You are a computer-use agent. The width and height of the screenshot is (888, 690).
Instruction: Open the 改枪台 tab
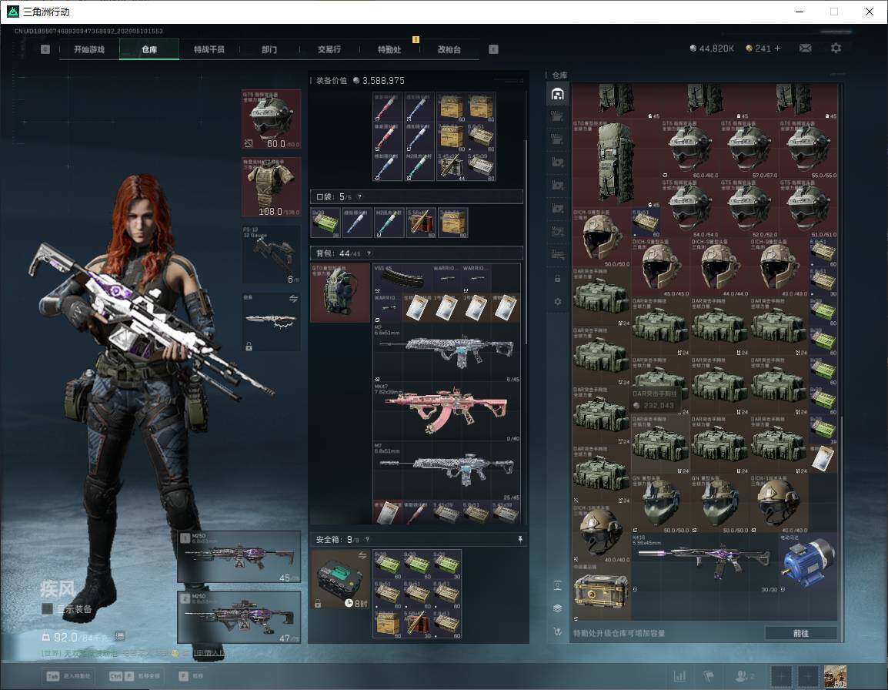(449, 49)
